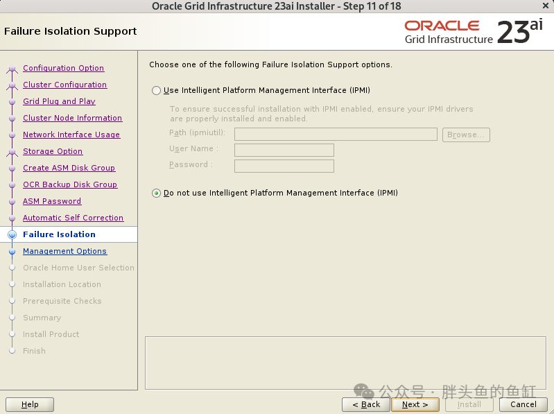Screen dimensions: 554x414
Task: Click the Storage Option step marker icon
Action: (x=12, y=152)
